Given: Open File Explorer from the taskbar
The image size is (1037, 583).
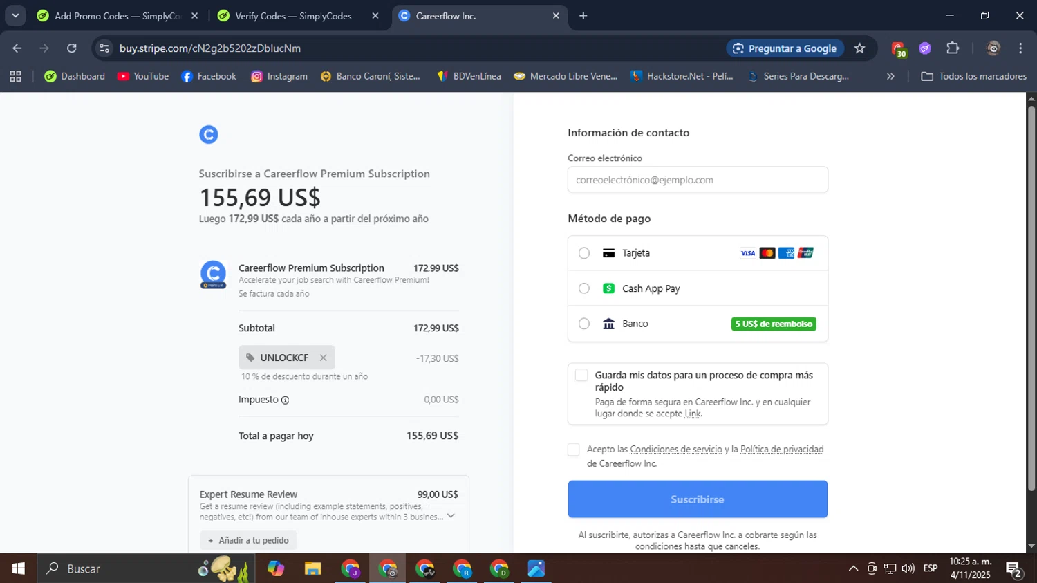Looking at the screenshot, I should click(x=312, y=568).
